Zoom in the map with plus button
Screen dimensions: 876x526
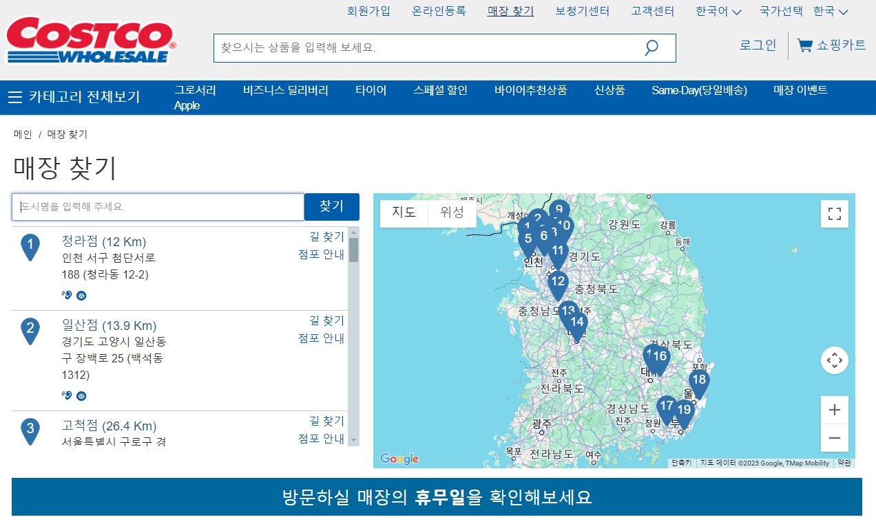(835, 410)
